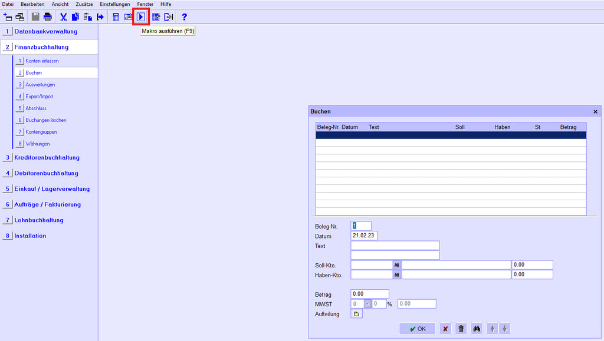Open the Einstellungen menu
The height and width of the screenshot is (341, 604).
(x=114, y=4)
